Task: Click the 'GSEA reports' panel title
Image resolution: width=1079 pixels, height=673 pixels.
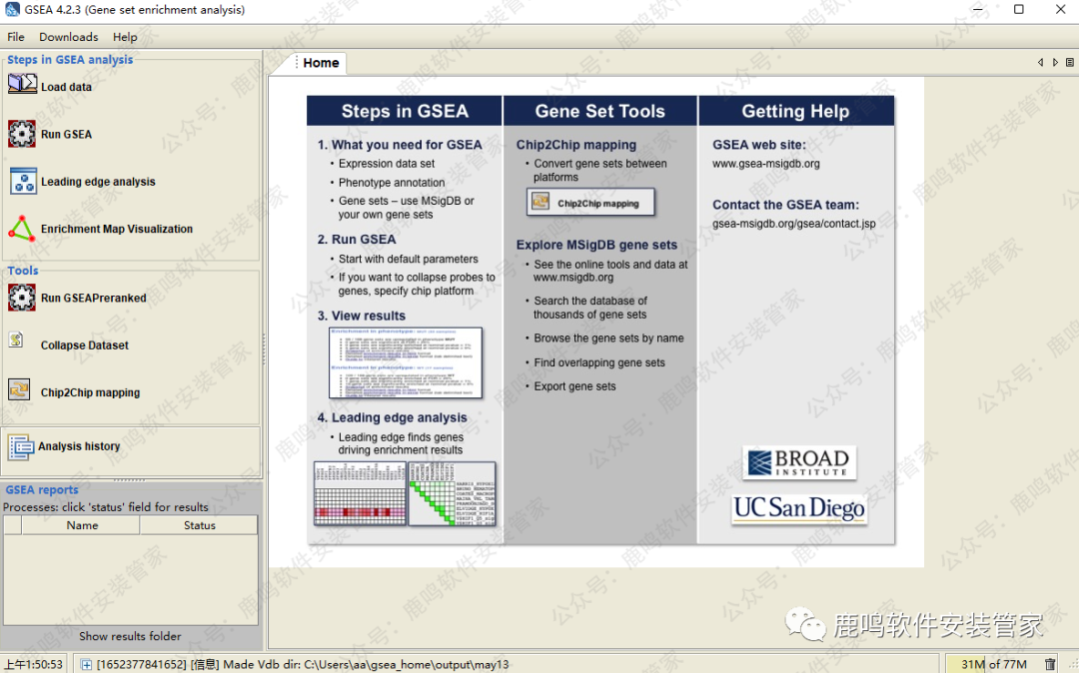Action: click(42, 490)
